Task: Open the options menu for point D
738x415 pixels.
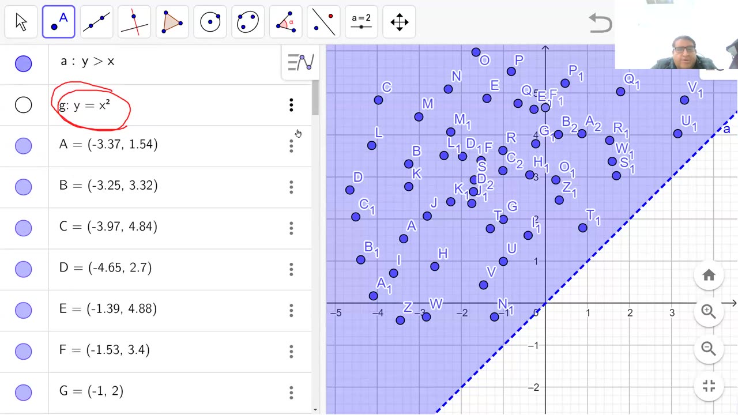Action: (291, 269)
